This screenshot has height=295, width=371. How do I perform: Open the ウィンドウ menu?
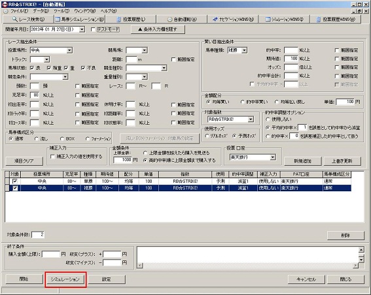pos(85,11)
